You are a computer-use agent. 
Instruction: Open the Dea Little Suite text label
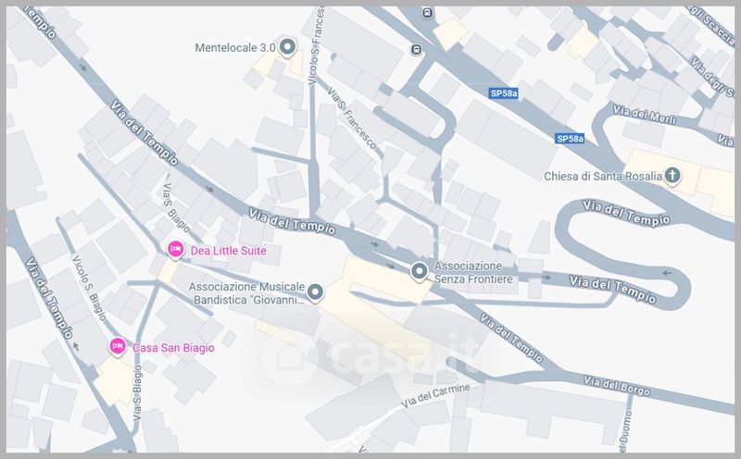click(228, 251)
